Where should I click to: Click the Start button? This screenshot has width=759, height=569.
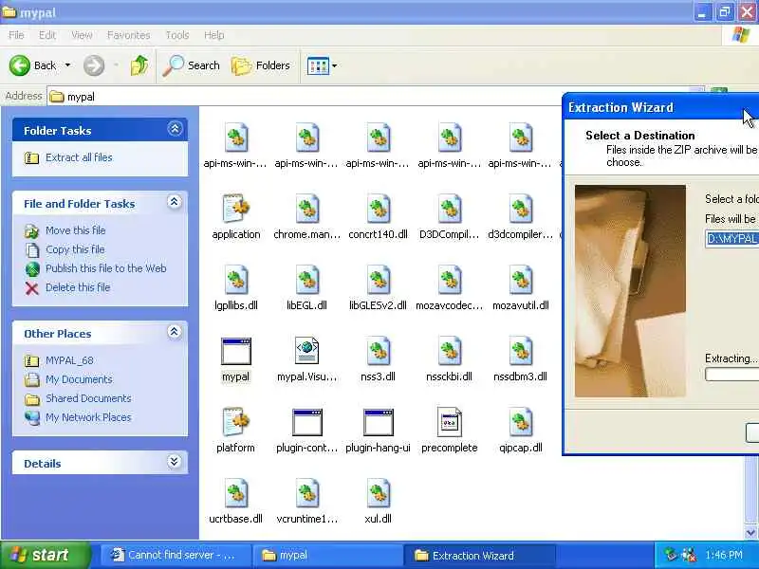coord(45,555)
